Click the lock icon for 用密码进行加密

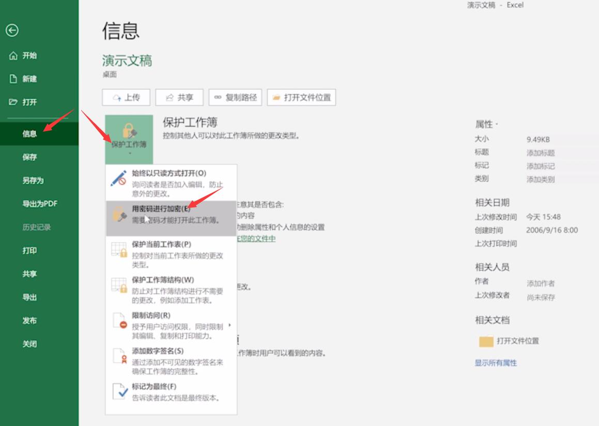[119, 214]
